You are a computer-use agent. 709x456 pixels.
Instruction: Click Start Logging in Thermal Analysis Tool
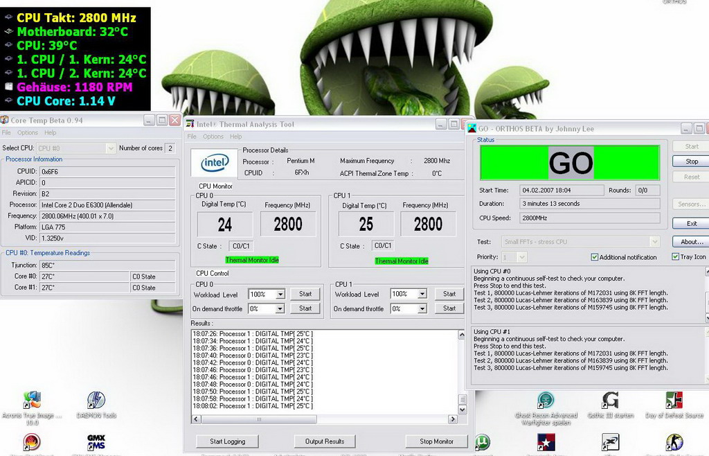(227, 441)
